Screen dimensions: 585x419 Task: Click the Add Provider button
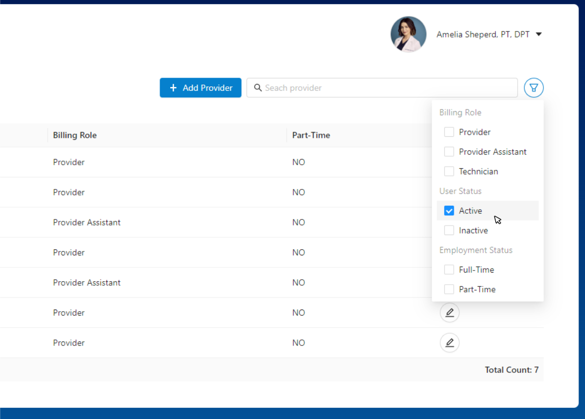(x=201, y=88)
